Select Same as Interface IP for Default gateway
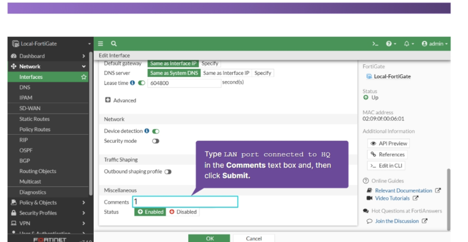The height and width of the screenshot is (242, 468). click(x=173, y=64)
